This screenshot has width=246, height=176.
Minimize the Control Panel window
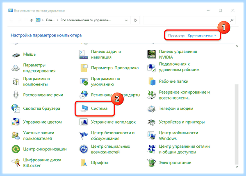(208, 11)
